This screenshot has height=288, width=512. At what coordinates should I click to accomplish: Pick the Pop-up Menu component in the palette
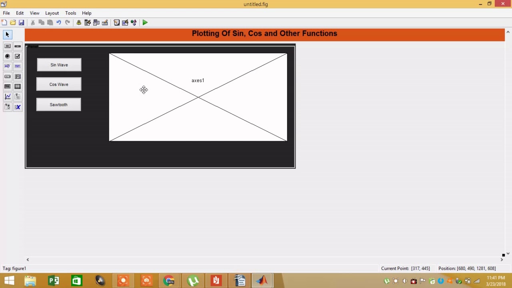click(7, 76)
